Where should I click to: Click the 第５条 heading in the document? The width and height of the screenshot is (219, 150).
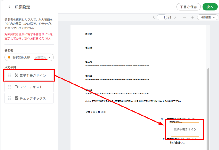click(89, 76)
